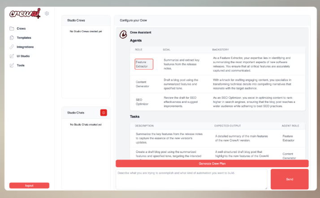
Task: Click backstory starting 'As an SEO Optimizer'
Action: pyautogui.click(x=254, y=102)
